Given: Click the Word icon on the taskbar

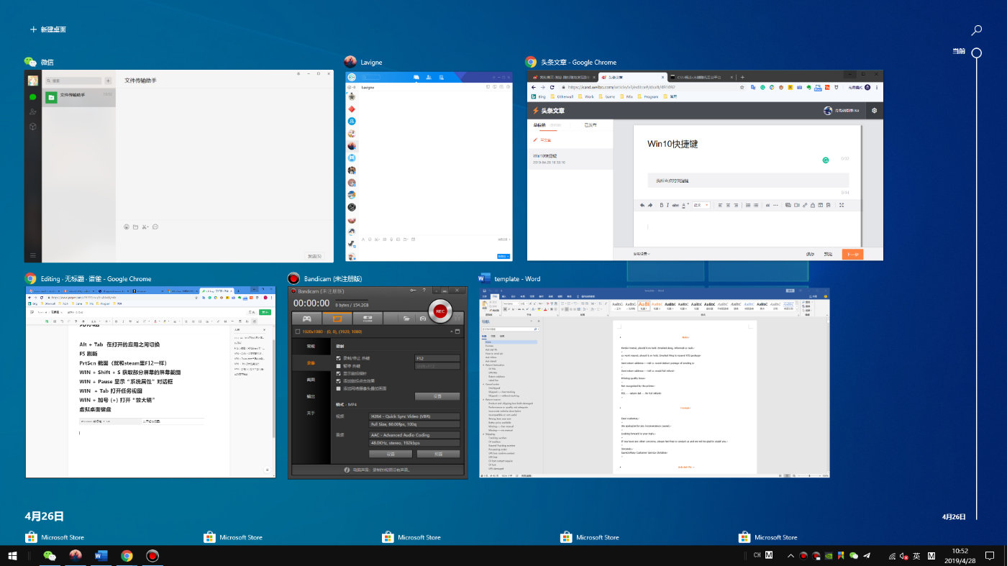Looking at the screenshot, I should tap(100, 555).
